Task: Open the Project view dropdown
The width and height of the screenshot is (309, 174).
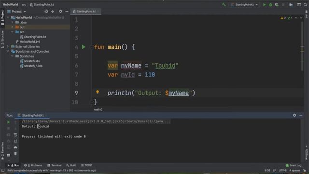Action: point(16,12)
